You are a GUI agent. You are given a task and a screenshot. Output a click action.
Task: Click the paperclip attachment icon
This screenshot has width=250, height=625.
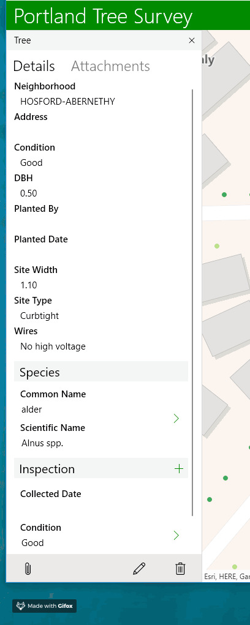pyautogui.click(x=28, y=569)
